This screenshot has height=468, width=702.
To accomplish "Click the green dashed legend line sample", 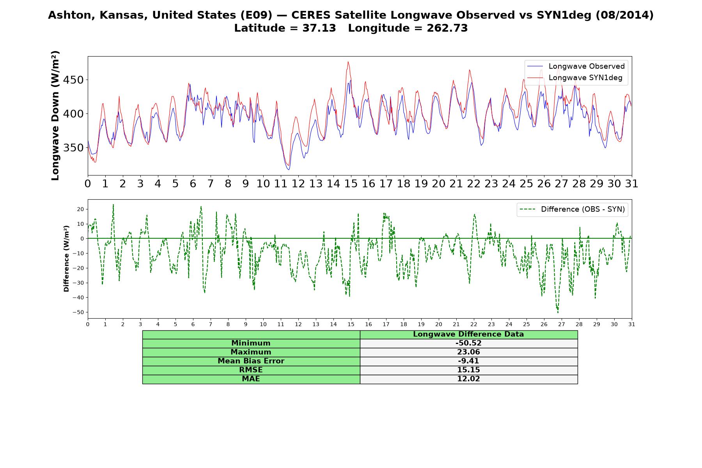I will [528, 209].
